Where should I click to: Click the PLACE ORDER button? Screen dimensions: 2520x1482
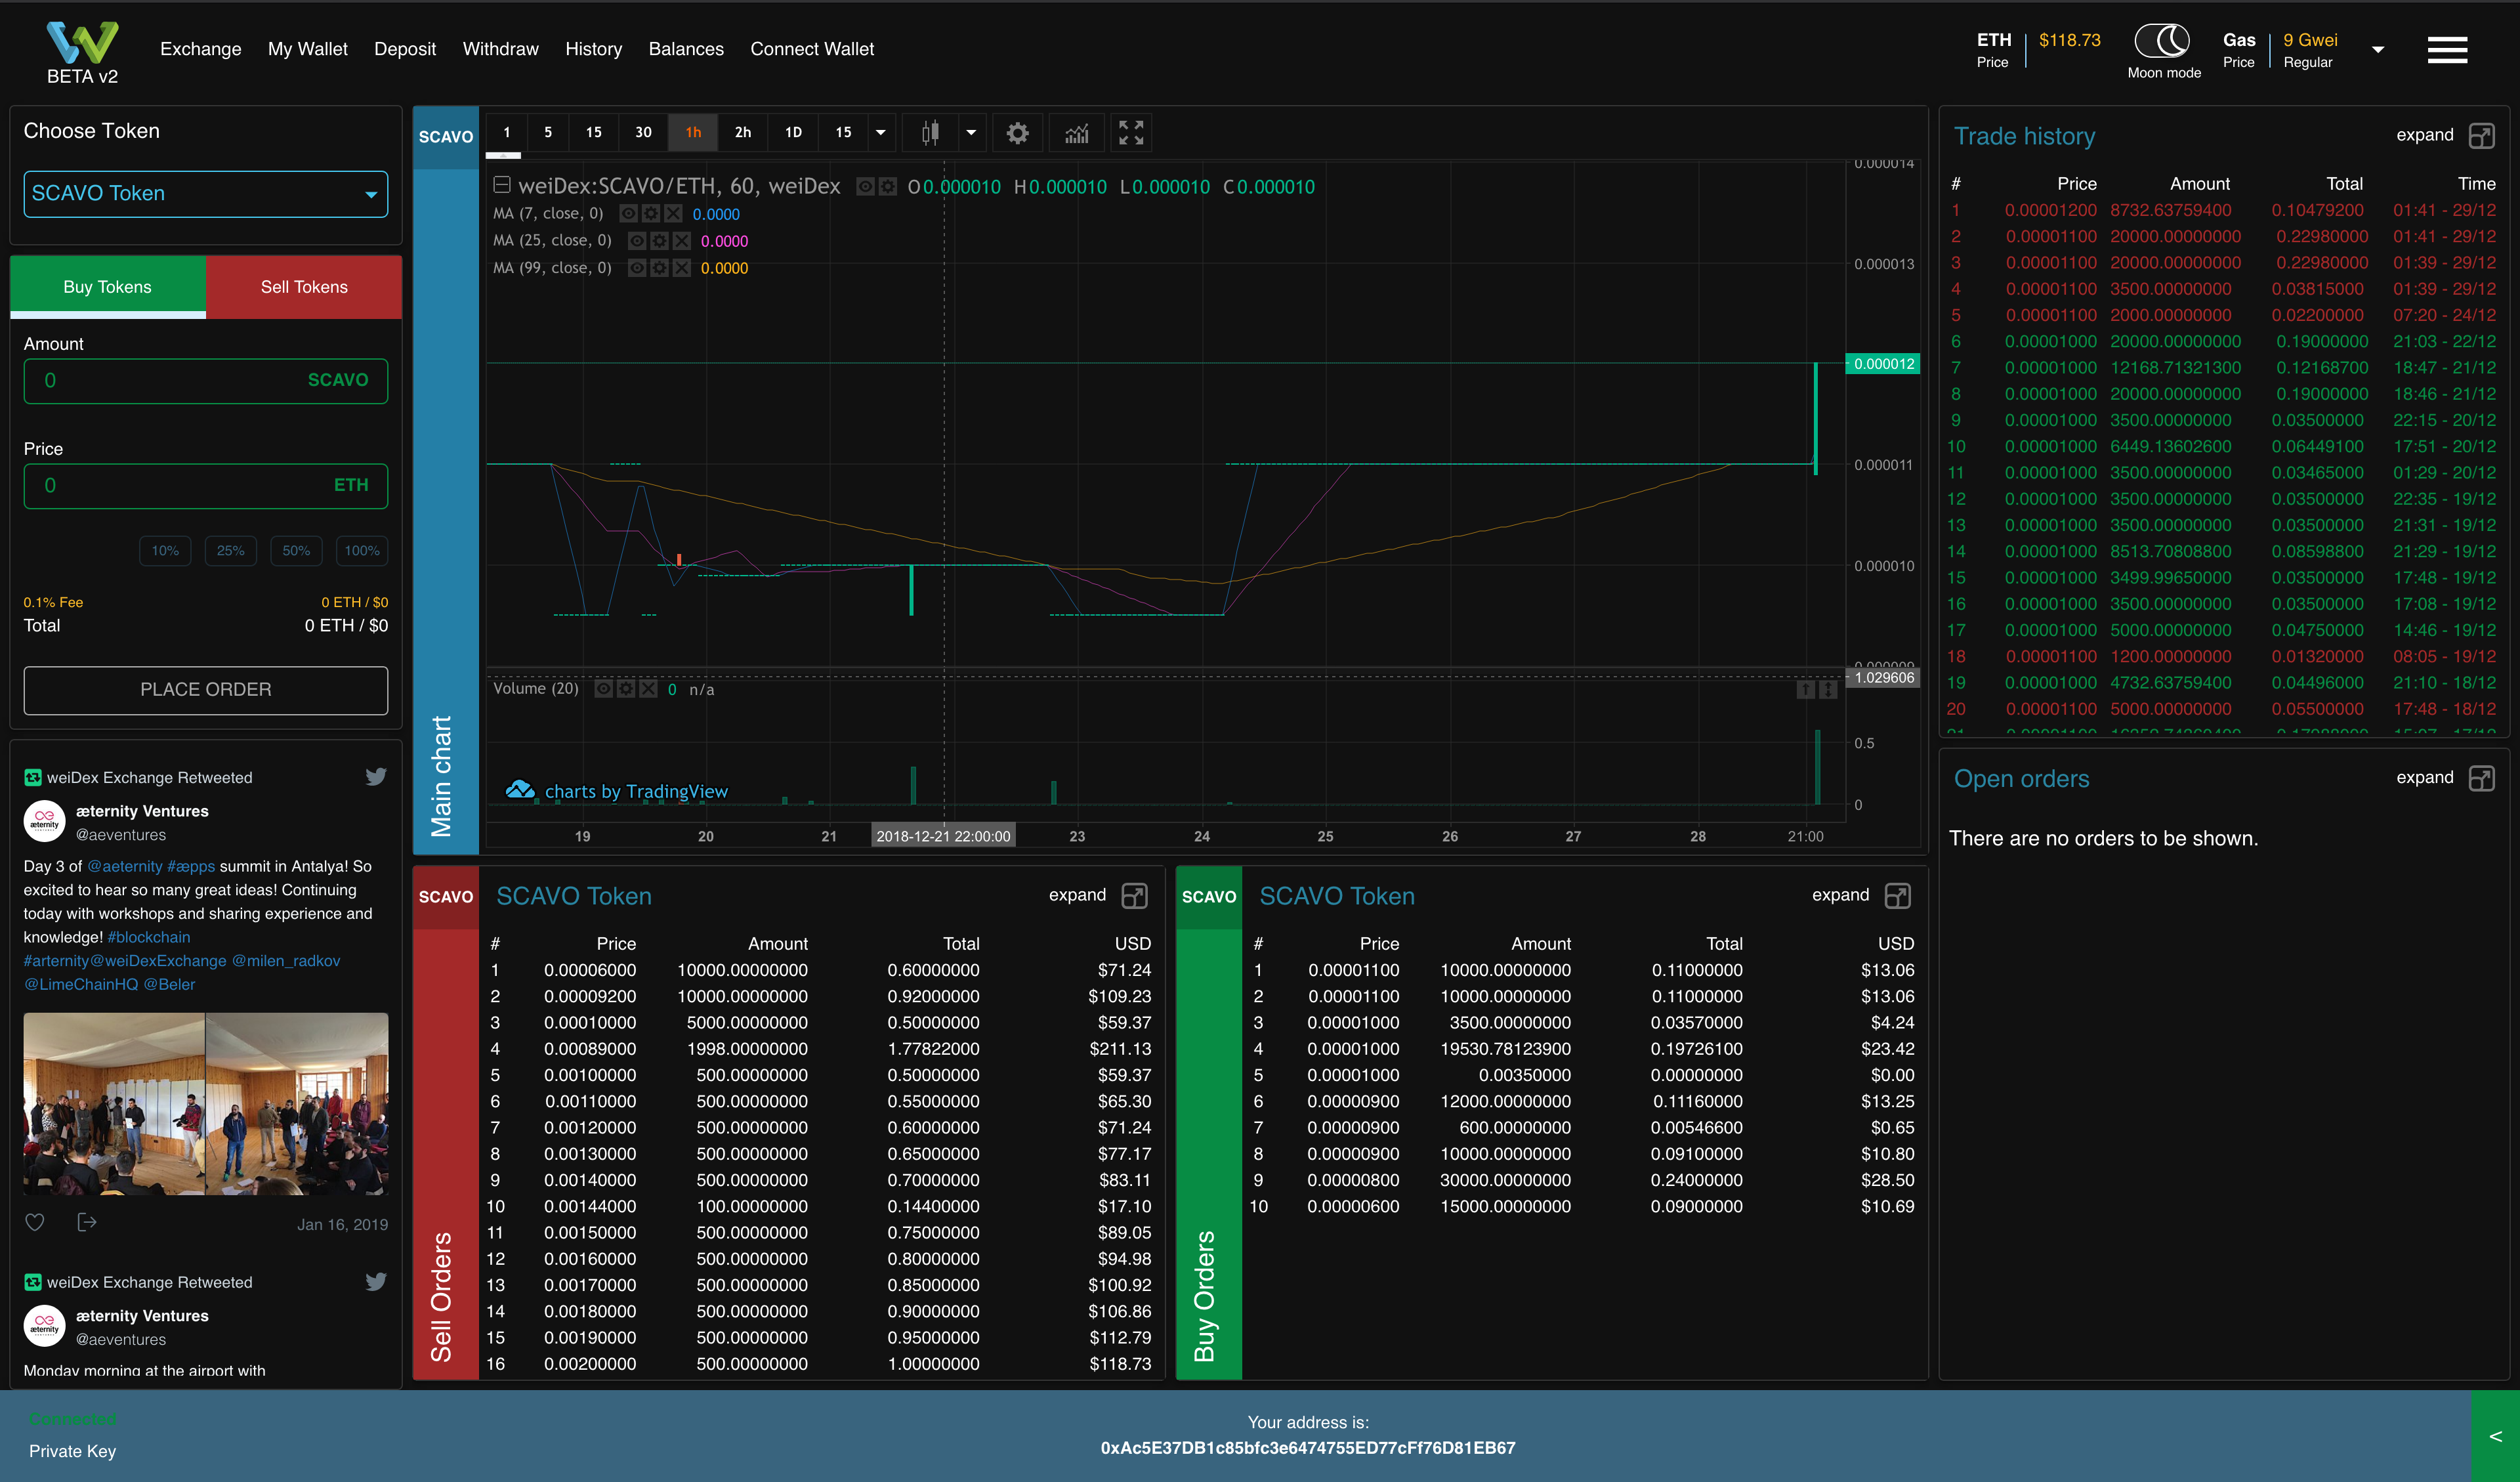[x=205, y=690]
